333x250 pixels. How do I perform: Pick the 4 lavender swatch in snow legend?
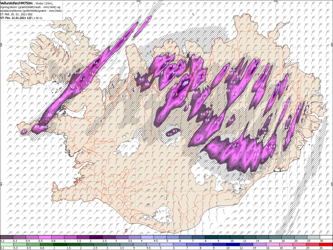tap(147, 237)
